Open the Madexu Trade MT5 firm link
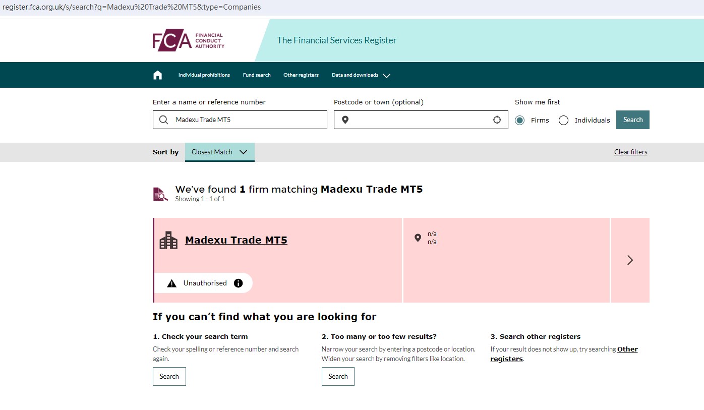Viewport: 704px width, 410px height. tap(236, 241)
